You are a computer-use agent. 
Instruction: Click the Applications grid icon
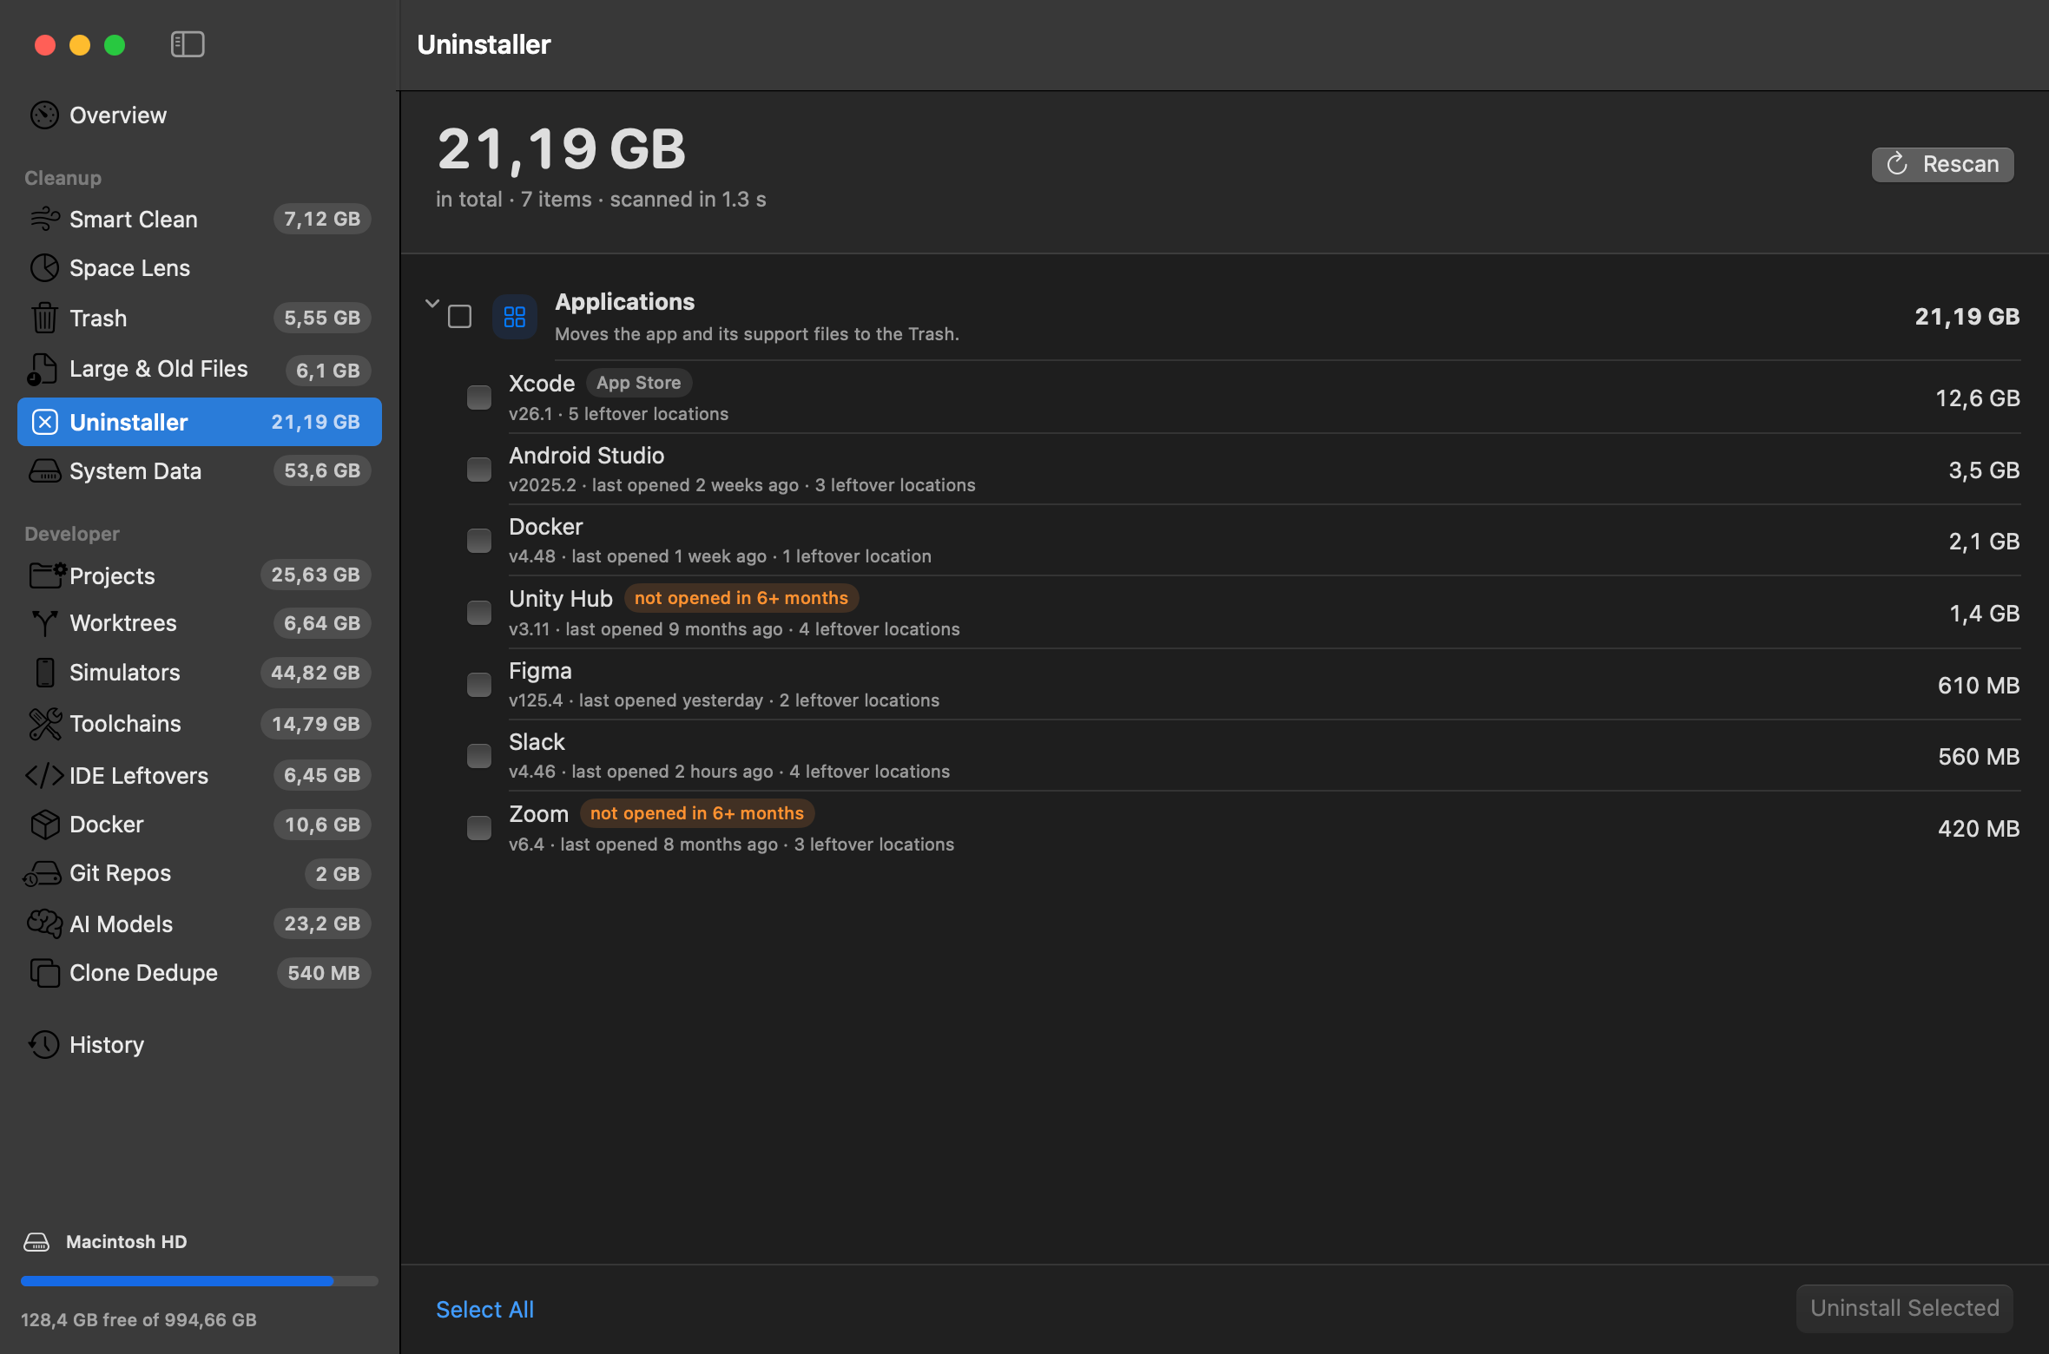coord(515,317)
